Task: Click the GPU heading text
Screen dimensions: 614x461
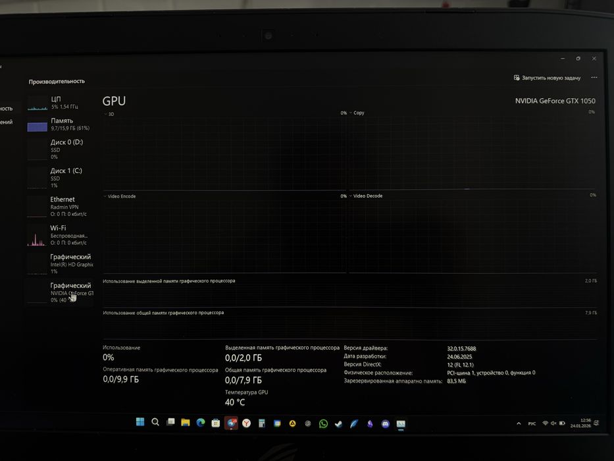Action: 114,101
